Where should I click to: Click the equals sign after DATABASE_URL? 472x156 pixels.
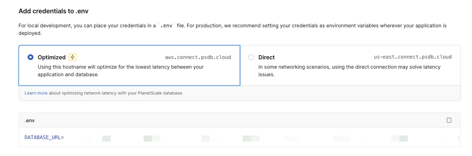pyautogui.click(x=62, y=137)
